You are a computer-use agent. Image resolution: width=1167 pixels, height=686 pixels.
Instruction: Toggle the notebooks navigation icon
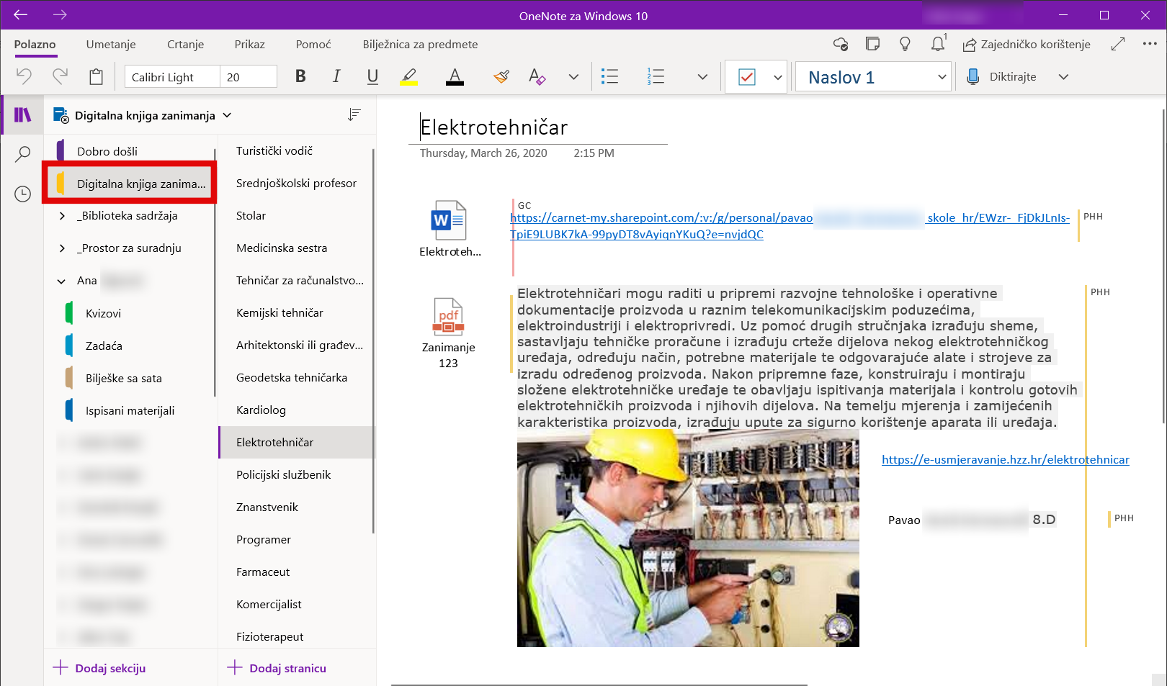[x=23, y=114]
